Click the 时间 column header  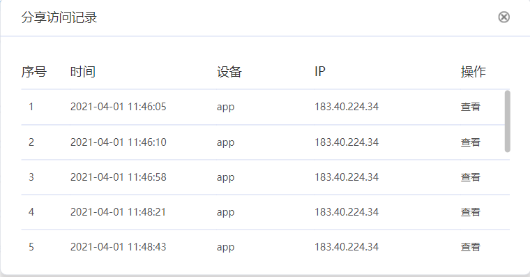[x=83, y=72]
